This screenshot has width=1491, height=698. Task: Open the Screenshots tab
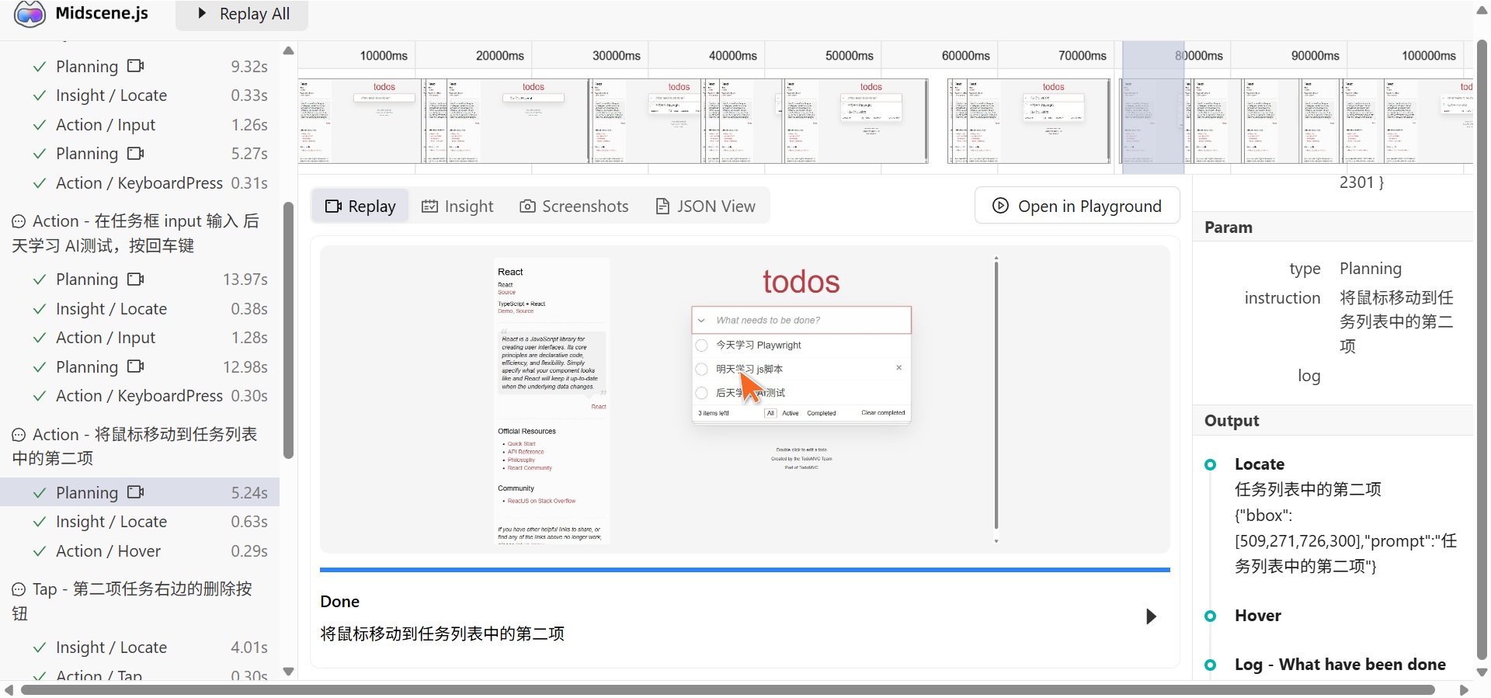click(574, 207)
